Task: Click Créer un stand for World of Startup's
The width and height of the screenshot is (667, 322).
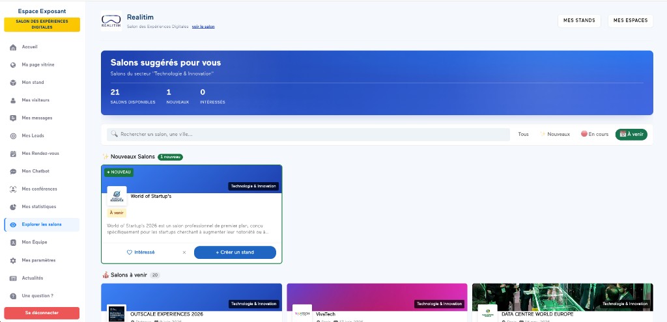Action: 234,252
